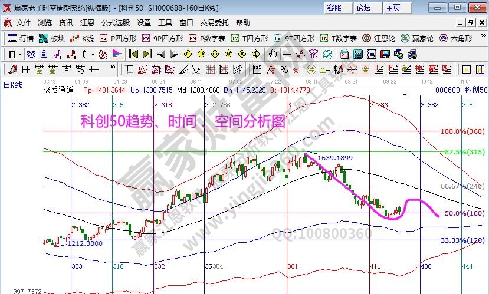This screenshot has height=294, width=489.
Task: Open the calculator icon in toolbar
Action: pyautogui.click(x=357, y=54)
